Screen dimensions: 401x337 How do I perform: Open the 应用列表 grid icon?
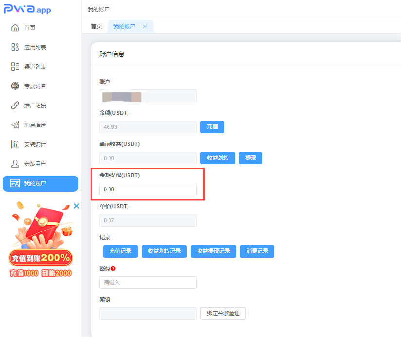coord(15,47)
